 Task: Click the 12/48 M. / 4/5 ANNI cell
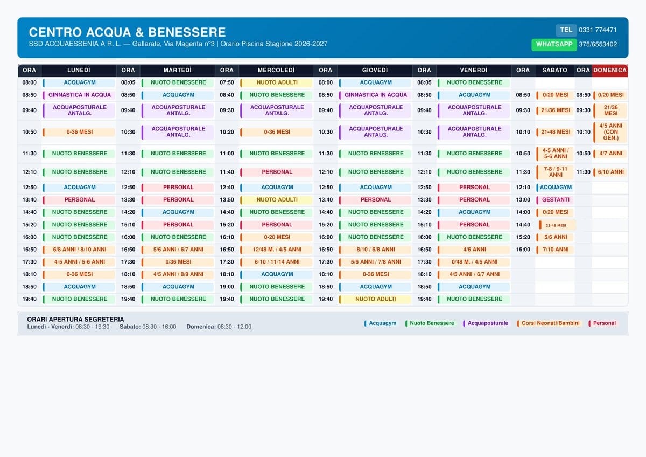click(x=276, y=250)
